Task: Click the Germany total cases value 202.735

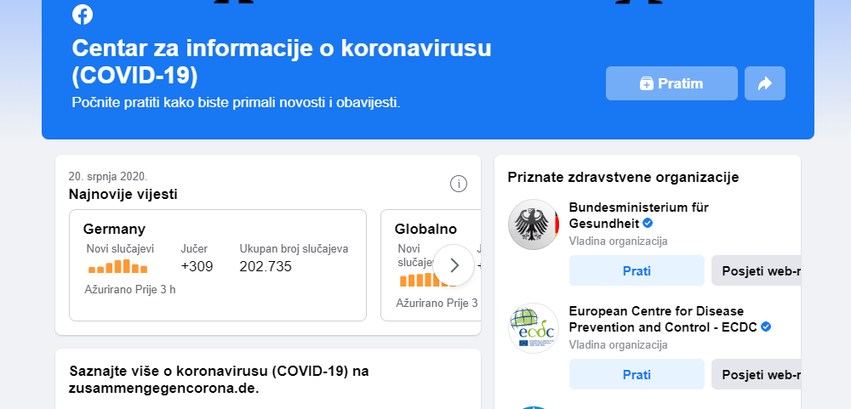Action: click(x=266, y=266)
